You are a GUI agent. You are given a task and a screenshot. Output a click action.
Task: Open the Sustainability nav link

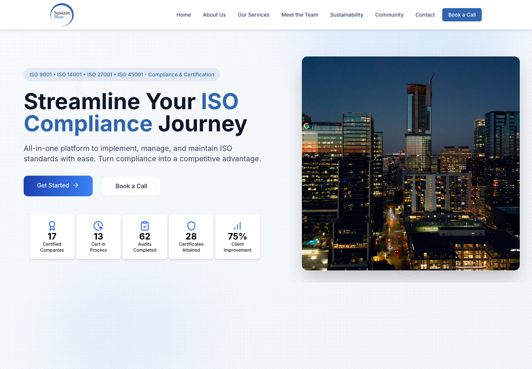click(347, 15)
